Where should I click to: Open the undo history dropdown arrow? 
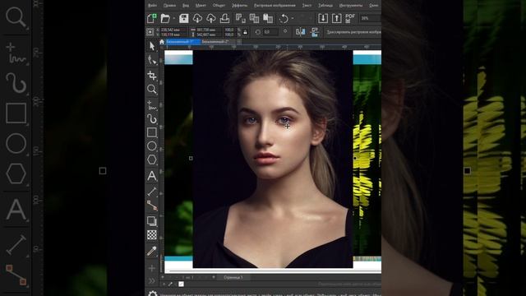[293, 18]
